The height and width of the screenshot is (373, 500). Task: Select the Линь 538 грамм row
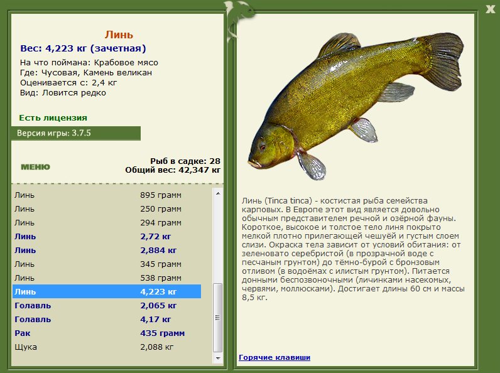(x=107, y=278)
